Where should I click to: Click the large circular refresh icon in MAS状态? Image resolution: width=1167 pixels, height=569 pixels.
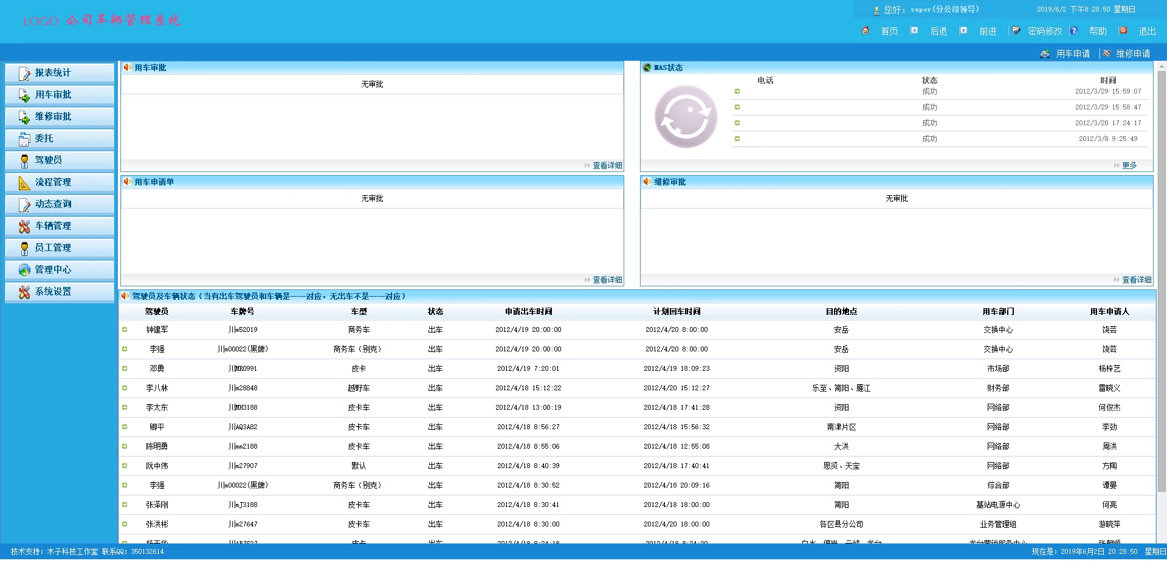click(686, 116)
